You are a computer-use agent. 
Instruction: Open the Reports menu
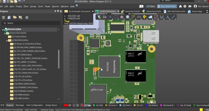pyautogui.click(x=55, y=6)
